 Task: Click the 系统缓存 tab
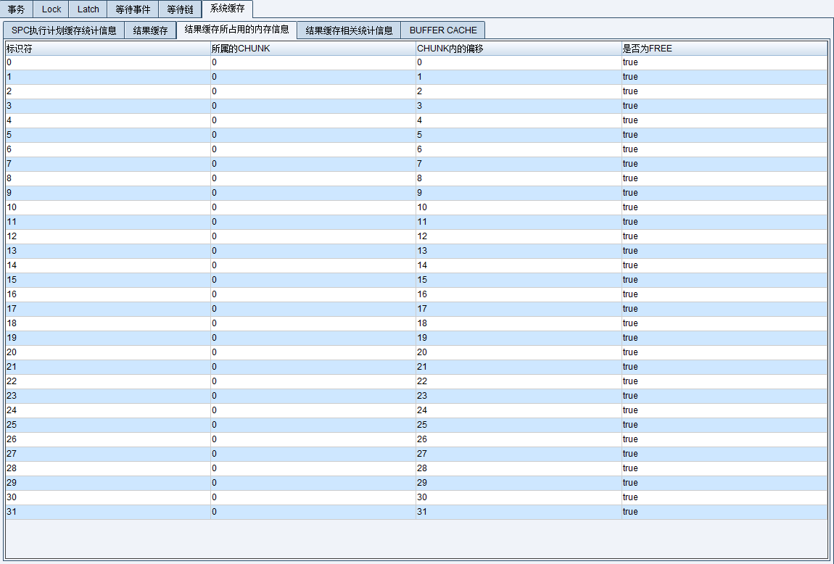point(228,9)
